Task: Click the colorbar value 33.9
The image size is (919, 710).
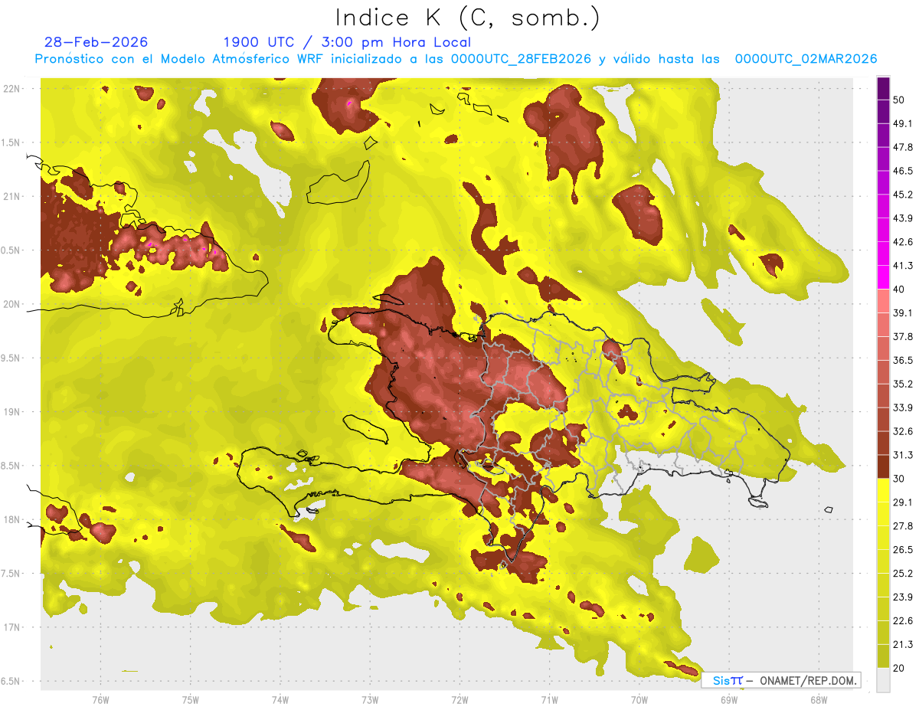Action: click(904, 407)
